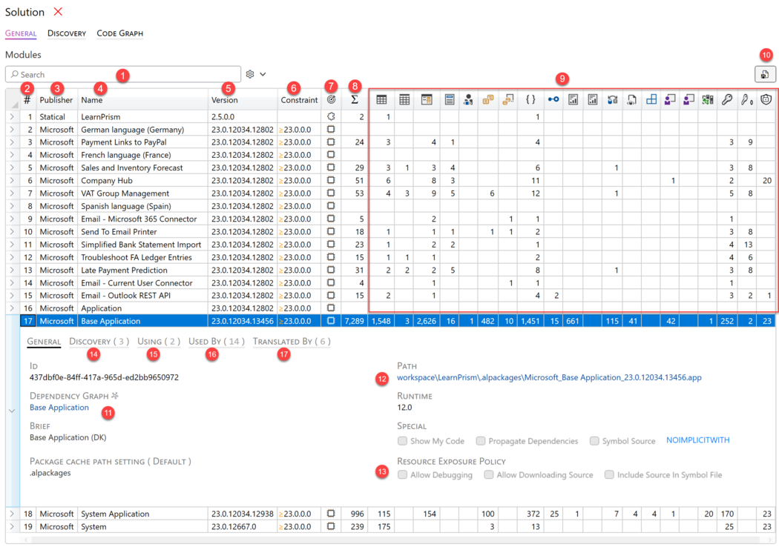Expand the Payment Links to PayPal row
Image resolution: width=779 pixels, height=547 pixels.
click(12, 142)
